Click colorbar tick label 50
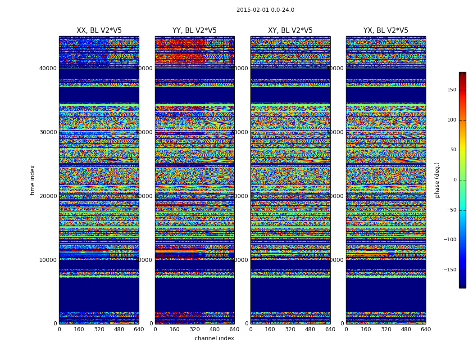The width and height of the screenshot is (473, 360). pos(453,150)
